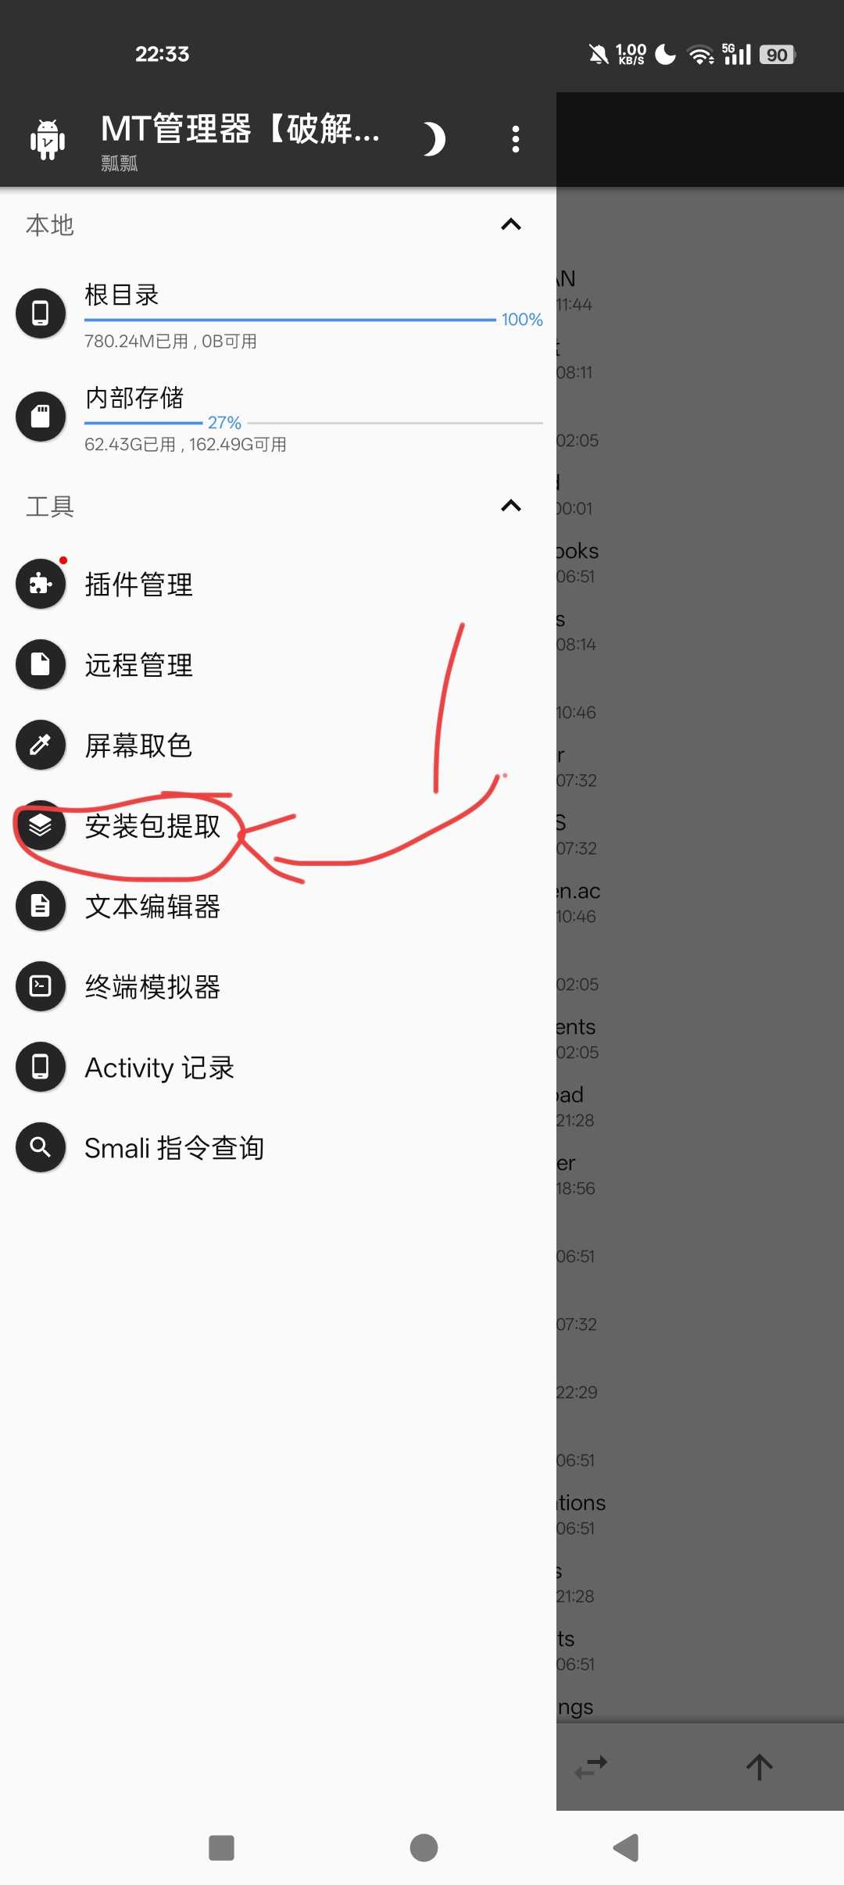Open 内部存储 internal storage entry
The image size is (844, 1885).
(x=278, y=417)
